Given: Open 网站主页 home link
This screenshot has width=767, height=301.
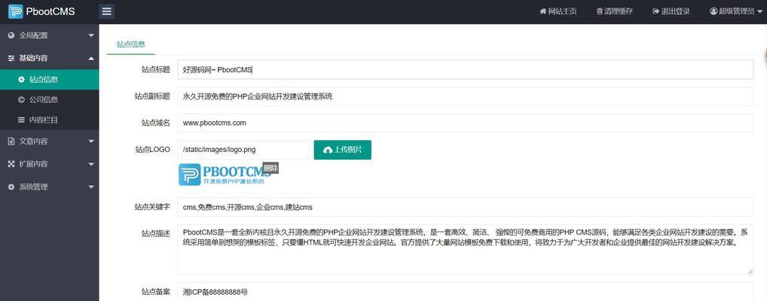Looking at the screenshot, I should click(x=558, y=11).
